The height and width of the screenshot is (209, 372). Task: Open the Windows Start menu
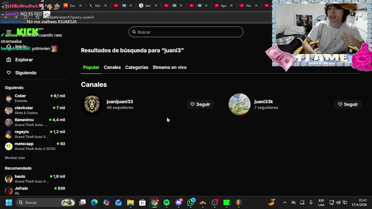[x=9, y=202]
